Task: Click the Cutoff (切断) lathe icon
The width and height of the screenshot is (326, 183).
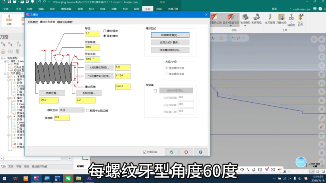Action: [9, 19]
